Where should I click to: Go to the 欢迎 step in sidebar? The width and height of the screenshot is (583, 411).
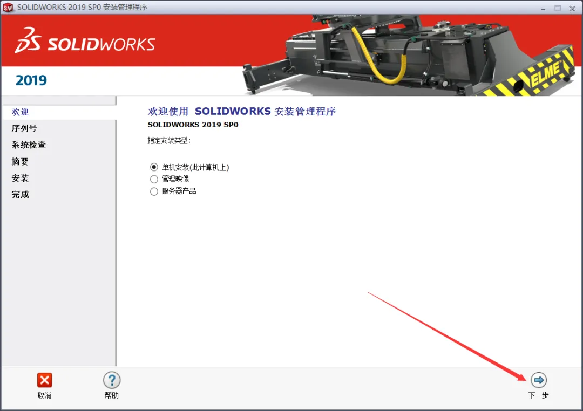[x=20, y=112]
